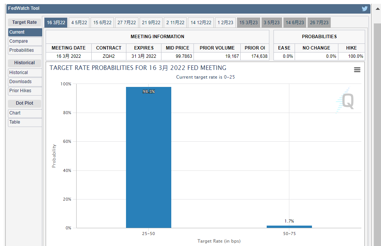
Task: Select the 1 2月23 meeting tab
Action: coord(225,23)
